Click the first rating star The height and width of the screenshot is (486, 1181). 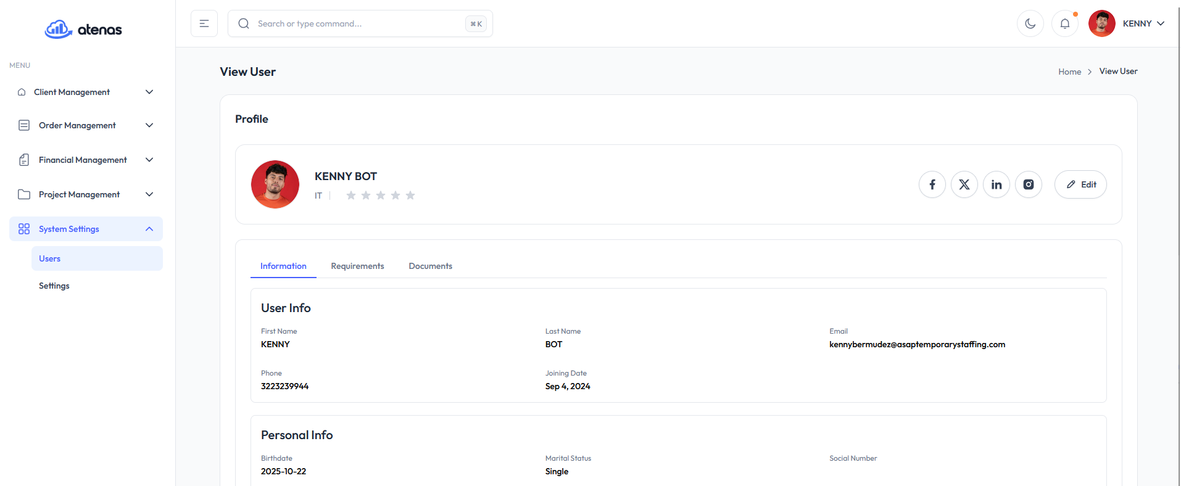(x=350, y=196)
